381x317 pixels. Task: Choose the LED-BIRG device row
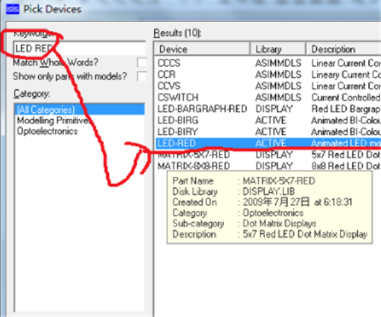click(x=268, y=120)
